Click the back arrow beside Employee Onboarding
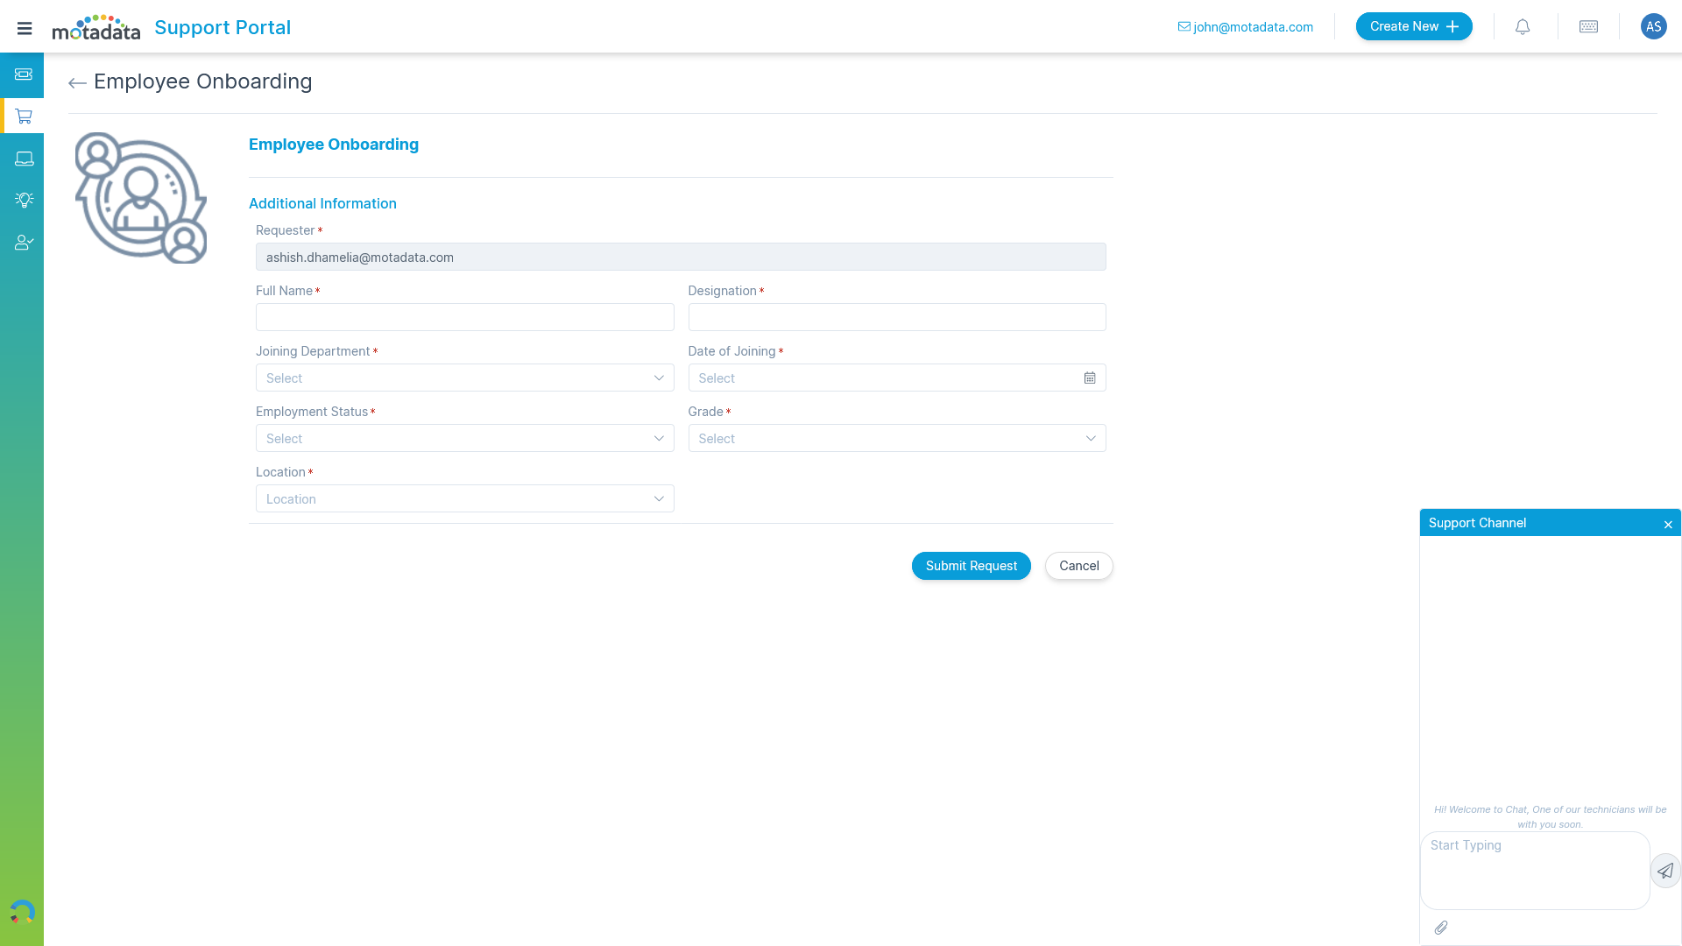The width and height of the screenshot is (1682, 946). [77, 83]
